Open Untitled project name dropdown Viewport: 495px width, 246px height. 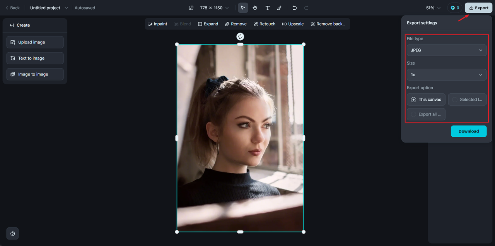click(x=49, y=8)
